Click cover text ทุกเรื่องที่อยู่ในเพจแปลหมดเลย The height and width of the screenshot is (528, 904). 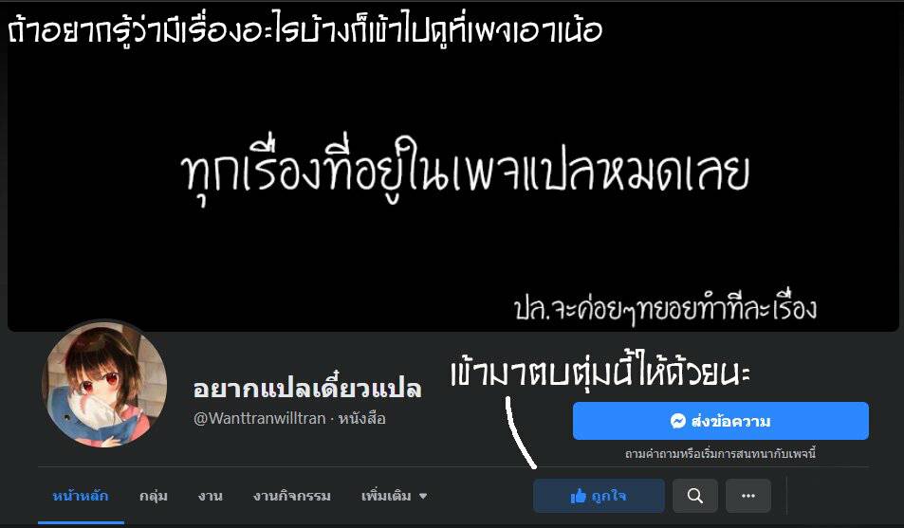465,171
